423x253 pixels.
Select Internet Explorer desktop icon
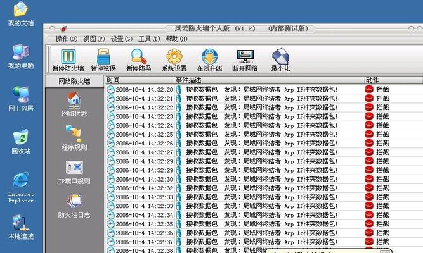21,188
